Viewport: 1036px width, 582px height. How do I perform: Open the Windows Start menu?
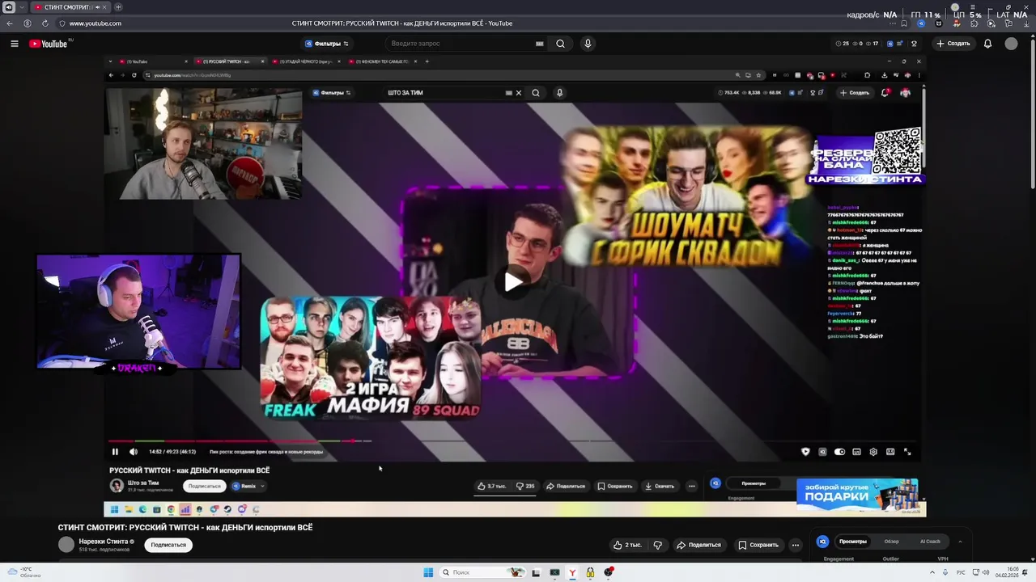tap(428, 572)
